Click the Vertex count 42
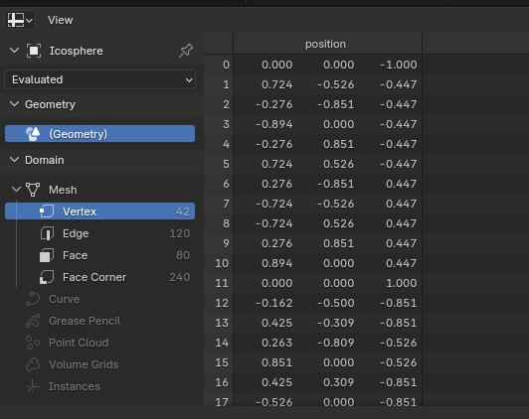529x419 pixels. coord(183,211)
